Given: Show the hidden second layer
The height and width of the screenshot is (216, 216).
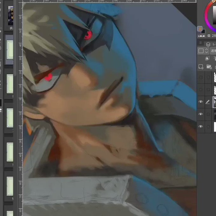Looking at the screenshot, I should tap(201, 90).
